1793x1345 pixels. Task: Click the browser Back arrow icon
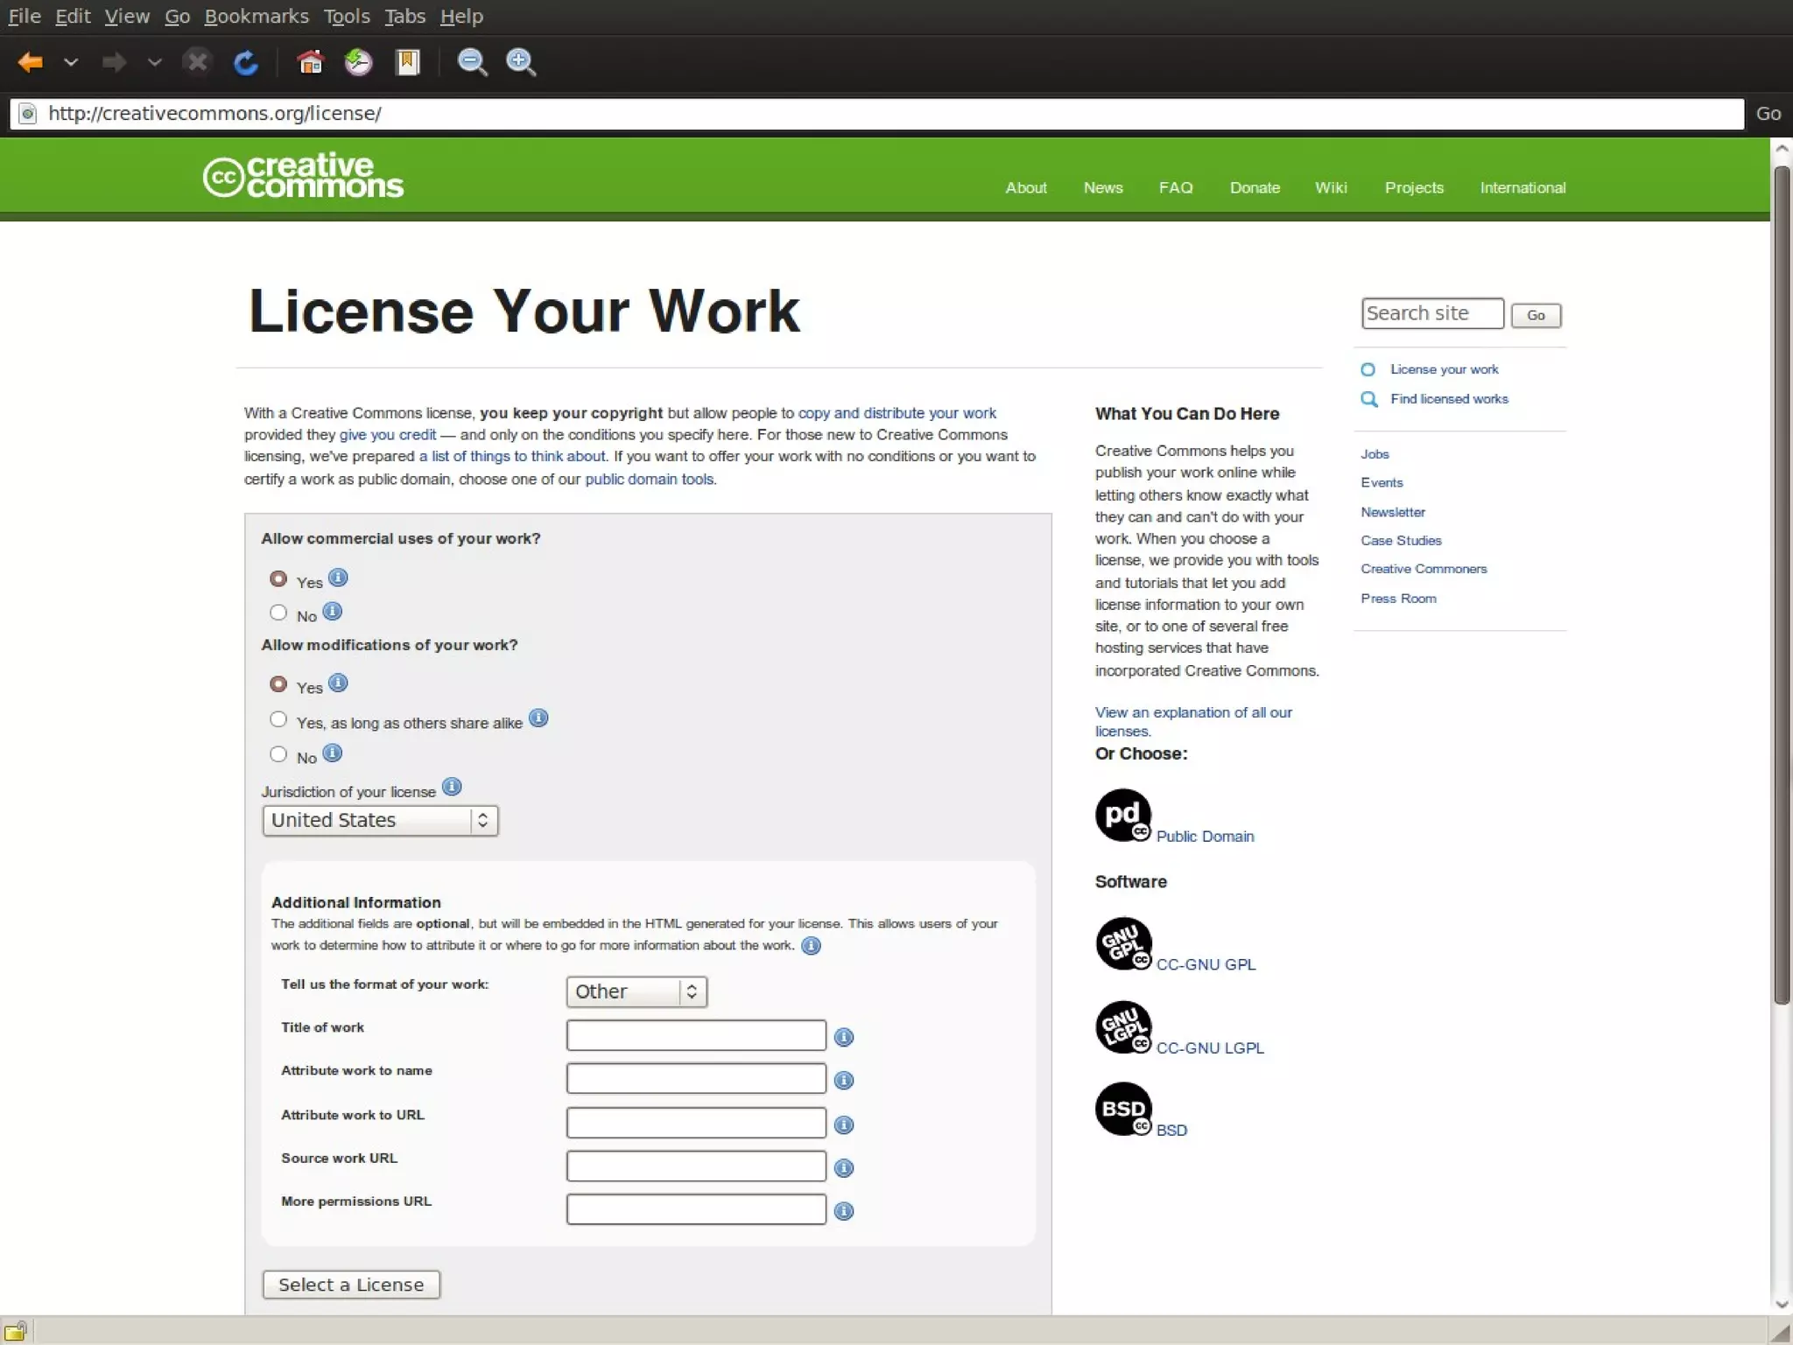[31, 62]
